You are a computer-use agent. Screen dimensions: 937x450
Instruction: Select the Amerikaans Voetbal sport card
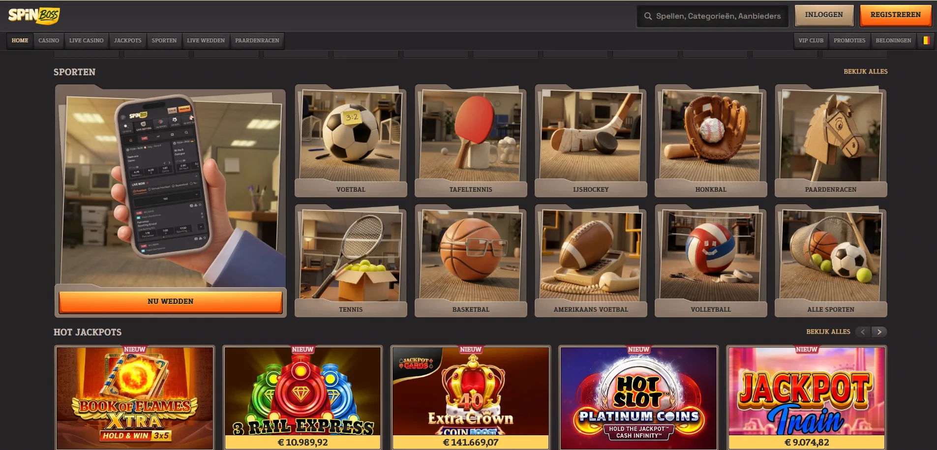[x=591, y=261]
